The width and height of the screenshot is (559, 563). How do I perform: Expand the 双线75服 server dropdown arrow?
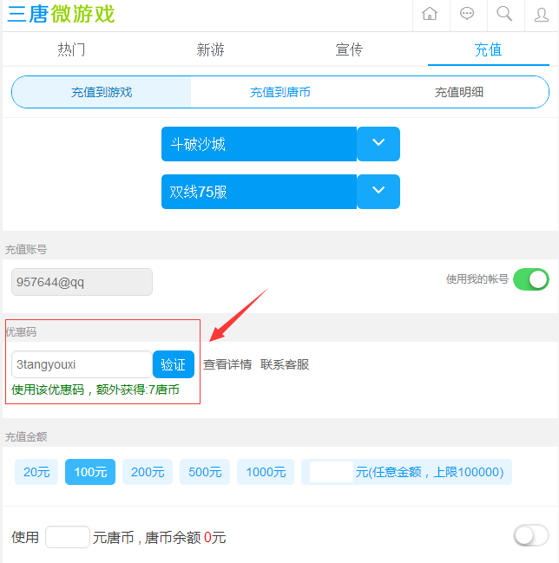378,192
